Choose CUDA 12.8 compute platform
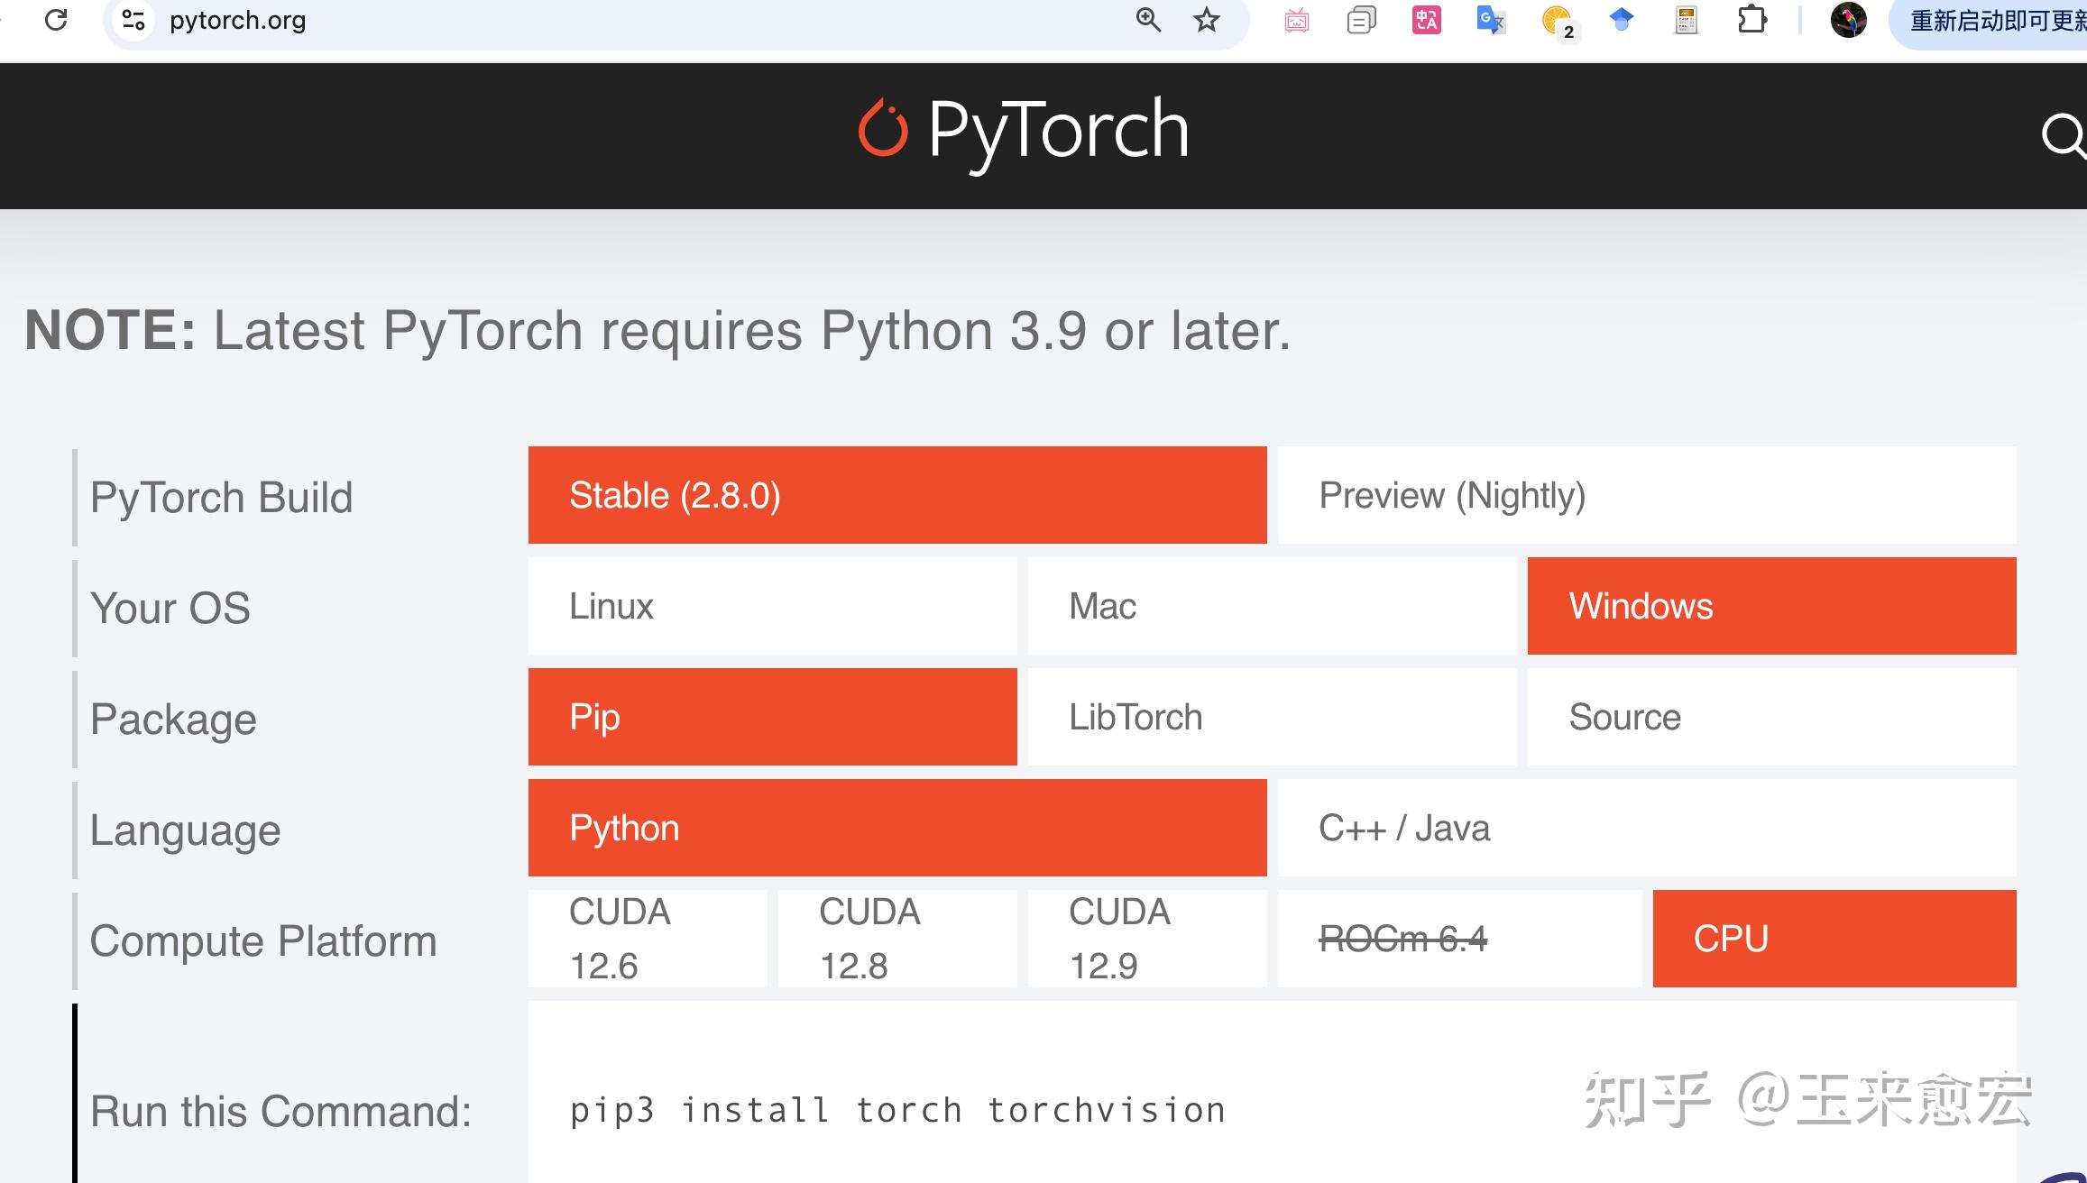The width and height of the screenshot is (2087, 1183). click(895, 938)
